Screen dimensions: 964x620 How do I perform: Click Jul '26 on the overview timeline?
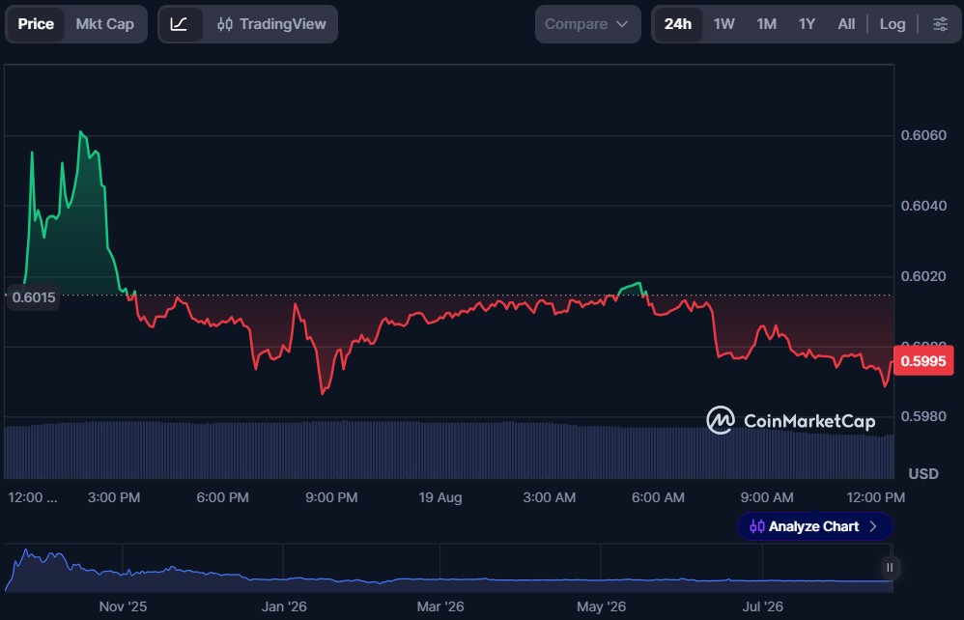pyautogui.click(x=762, y=606)
